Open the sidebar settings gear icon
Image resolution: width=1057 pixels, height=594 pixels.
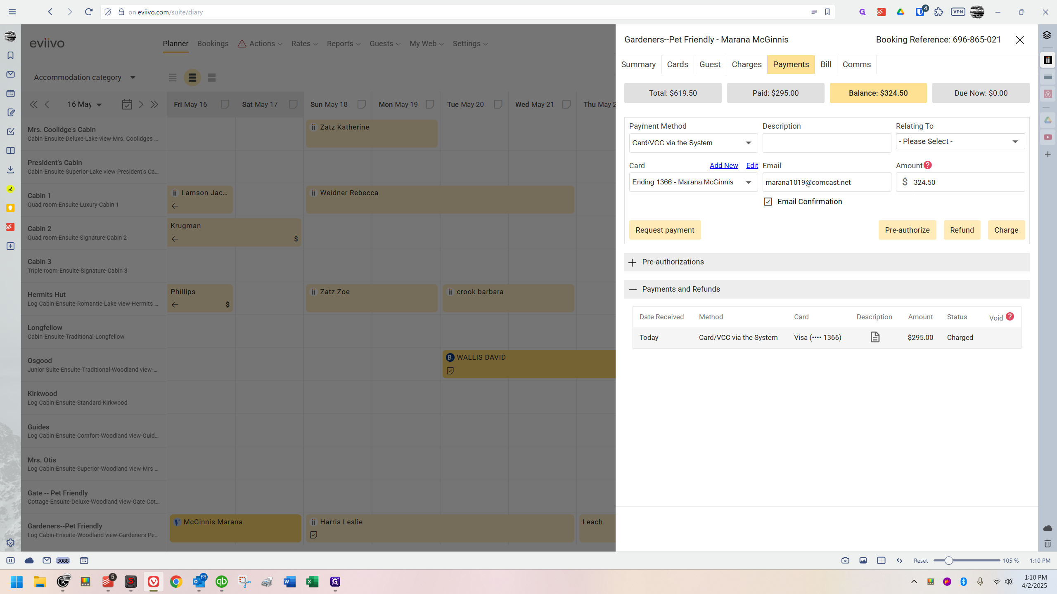(x=10, y=543)
